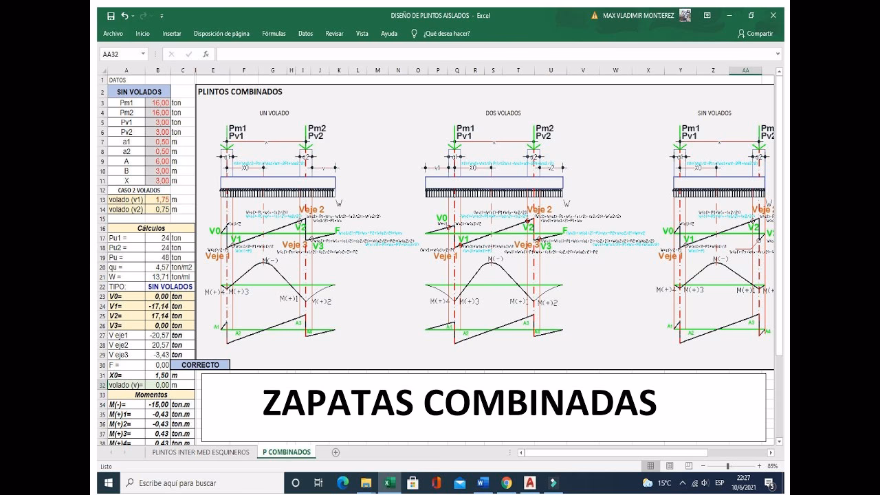The image size is (880, 495).
Task: Open the Customize Quick Access Toolbar dropdown
Action: click(162, 16)
